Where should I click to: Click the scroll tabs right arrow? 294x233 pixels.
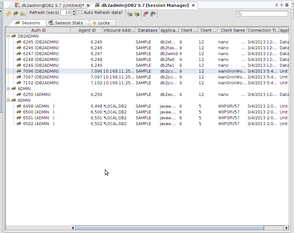[x=282, y=5]
